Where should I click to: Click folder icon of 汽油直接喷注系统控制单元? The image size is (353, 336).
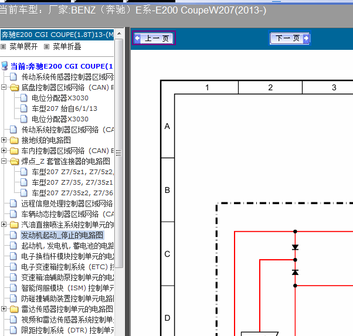pos(14,225)
